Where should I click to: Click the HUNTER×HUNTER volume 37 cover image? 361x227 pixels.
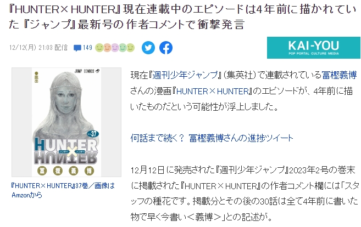[66, 122]
